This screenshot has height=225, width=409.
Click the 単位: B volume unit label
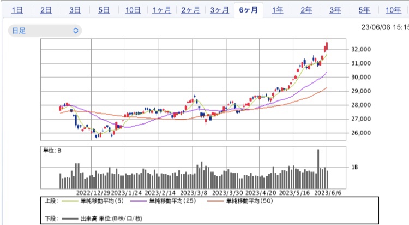(x=52, y=151)
